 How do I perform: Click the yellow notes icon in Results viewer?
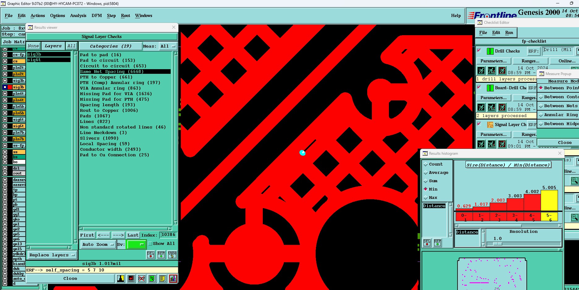[x=162, y=279]
